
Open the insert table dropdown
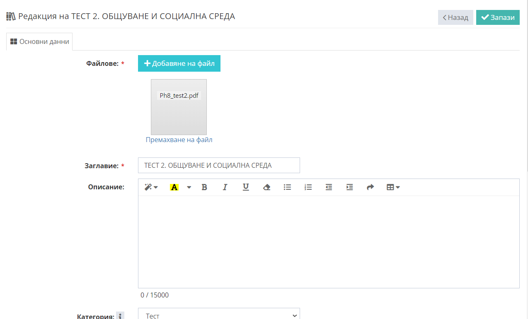tap(393, 187)
